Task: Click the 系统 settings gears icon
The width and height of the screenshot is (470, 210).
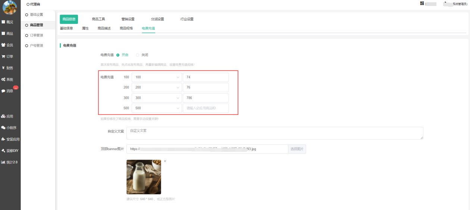Action: [3, 79]
